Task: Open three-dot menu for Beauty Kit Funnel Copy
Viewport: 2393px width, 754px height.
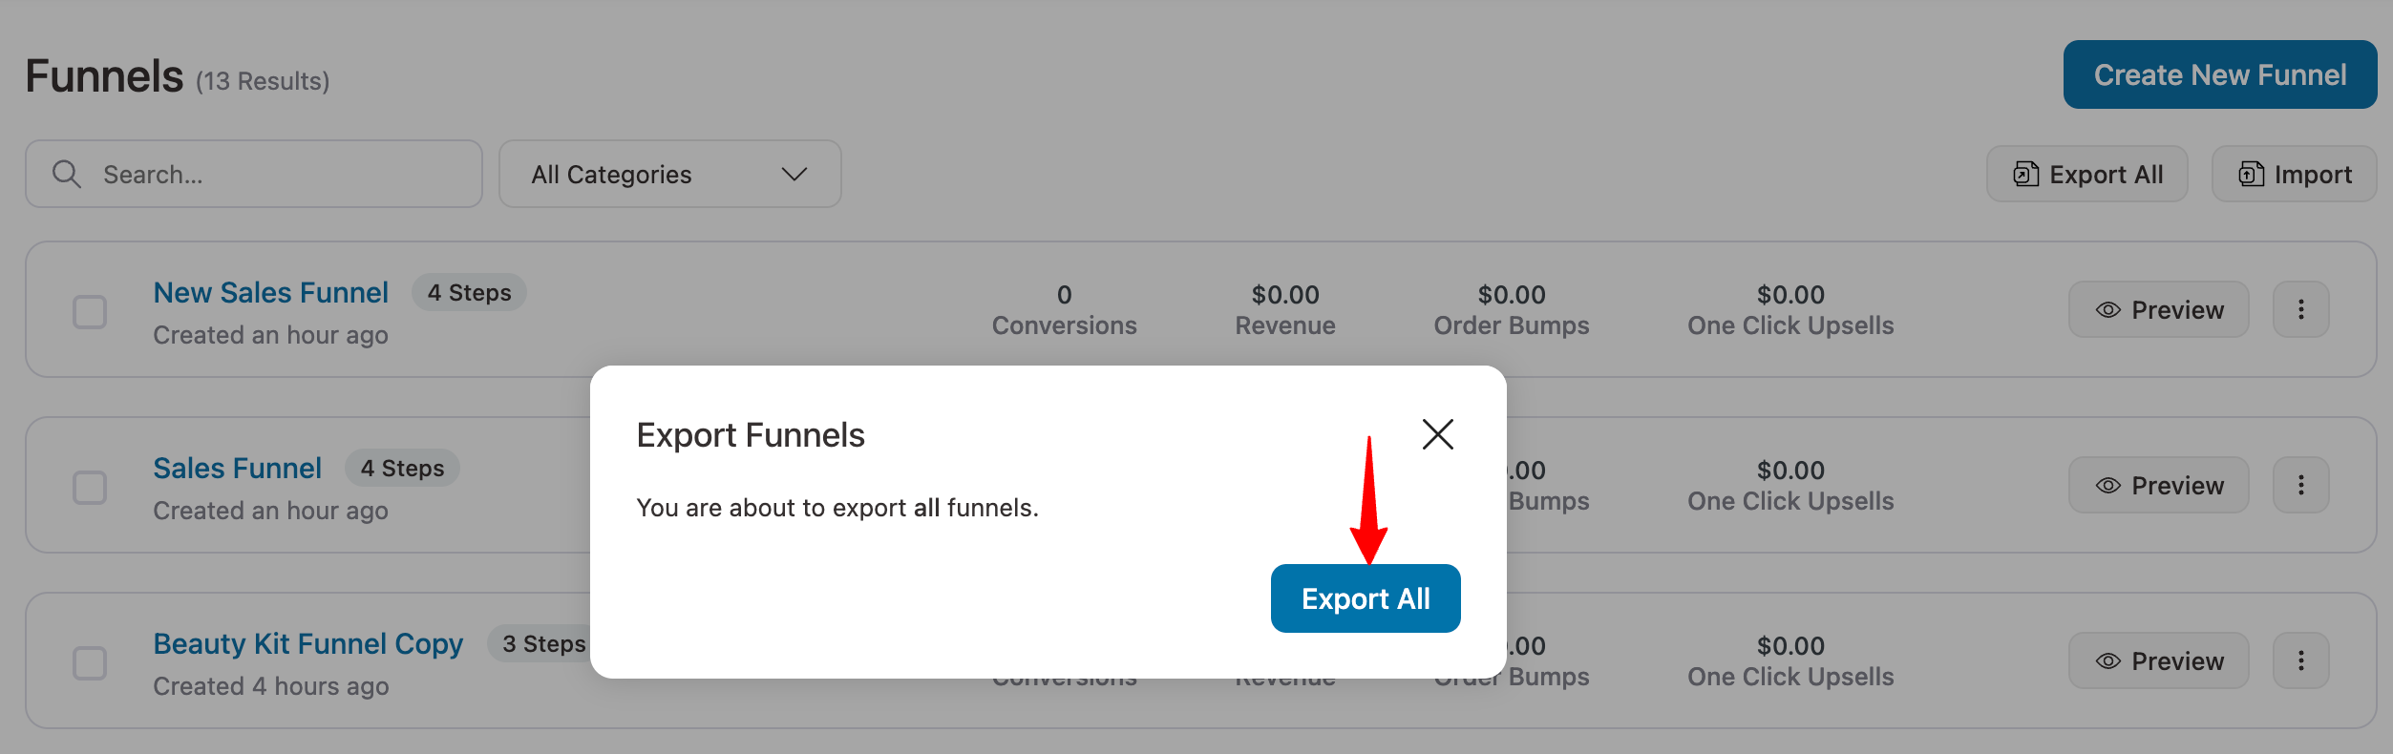Action: pos(2301,660)
